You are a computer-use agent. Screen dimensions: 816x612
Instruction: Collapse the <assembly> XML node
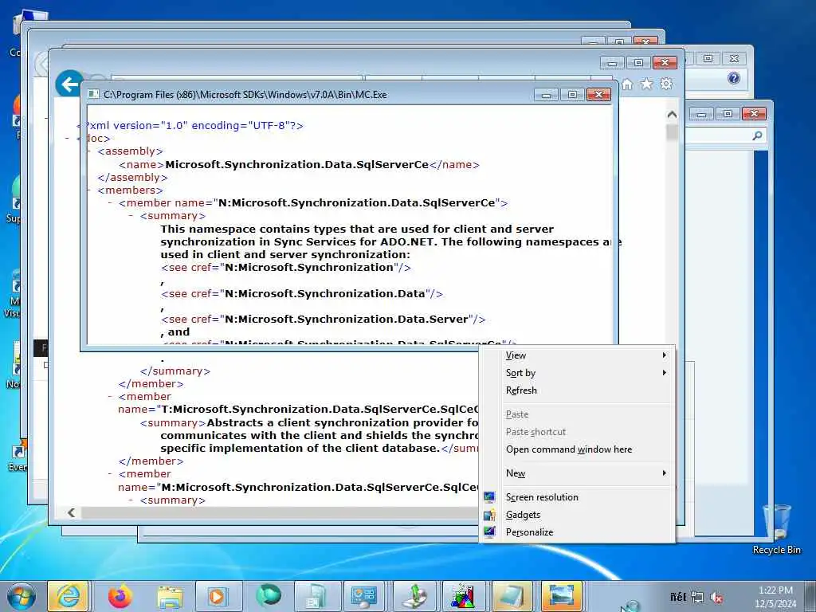click(x=89, y=151)
